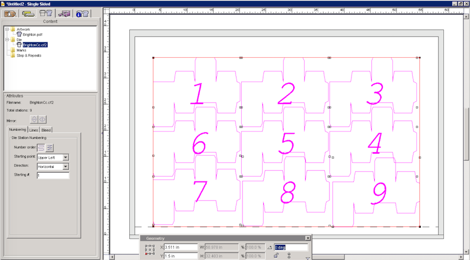Mirror the die horizontally using the left-right arrows
Screen dimensions: 470x260
43,120
